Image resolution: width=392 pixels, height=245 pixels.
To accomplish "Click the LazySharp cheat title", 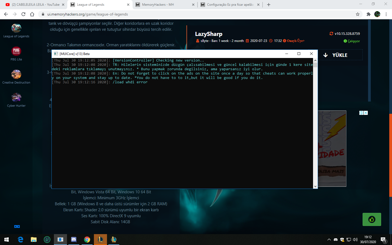I will (209, 34).
